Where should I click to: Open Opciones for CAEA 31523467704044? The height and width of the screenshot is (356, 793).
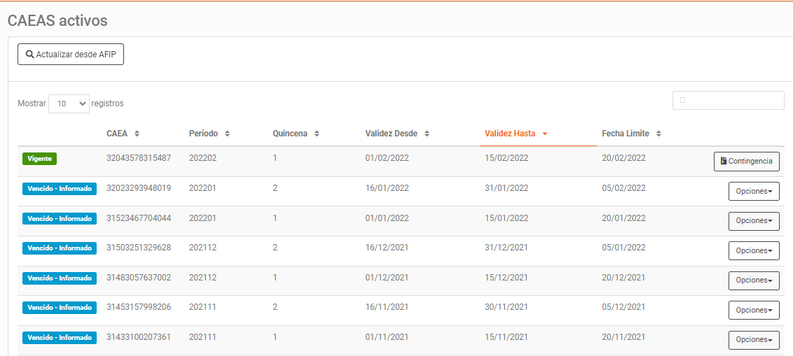click(754, 221)
